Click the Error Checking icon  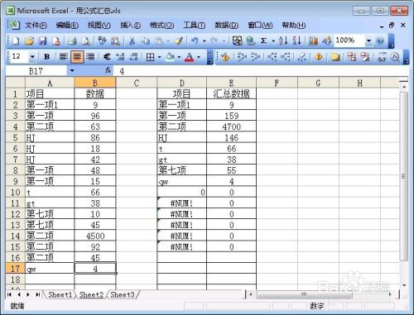click(x=225, y=57)
